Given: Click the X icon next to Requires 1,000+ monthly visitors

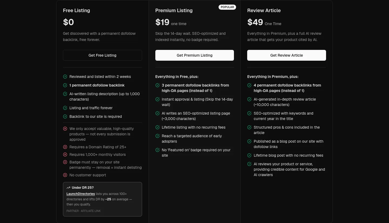Looking at the screenshot, I should (x=65, y=155).
